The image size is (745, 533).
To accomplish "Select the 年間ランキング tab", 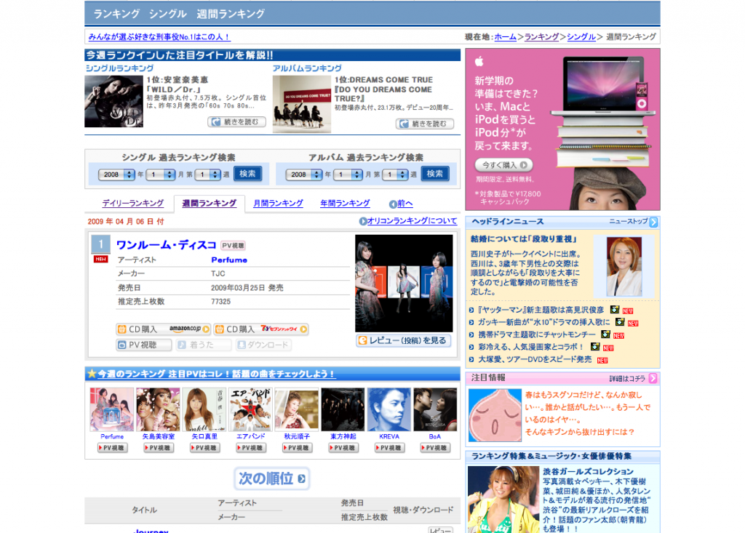I will tap(345, 204).
